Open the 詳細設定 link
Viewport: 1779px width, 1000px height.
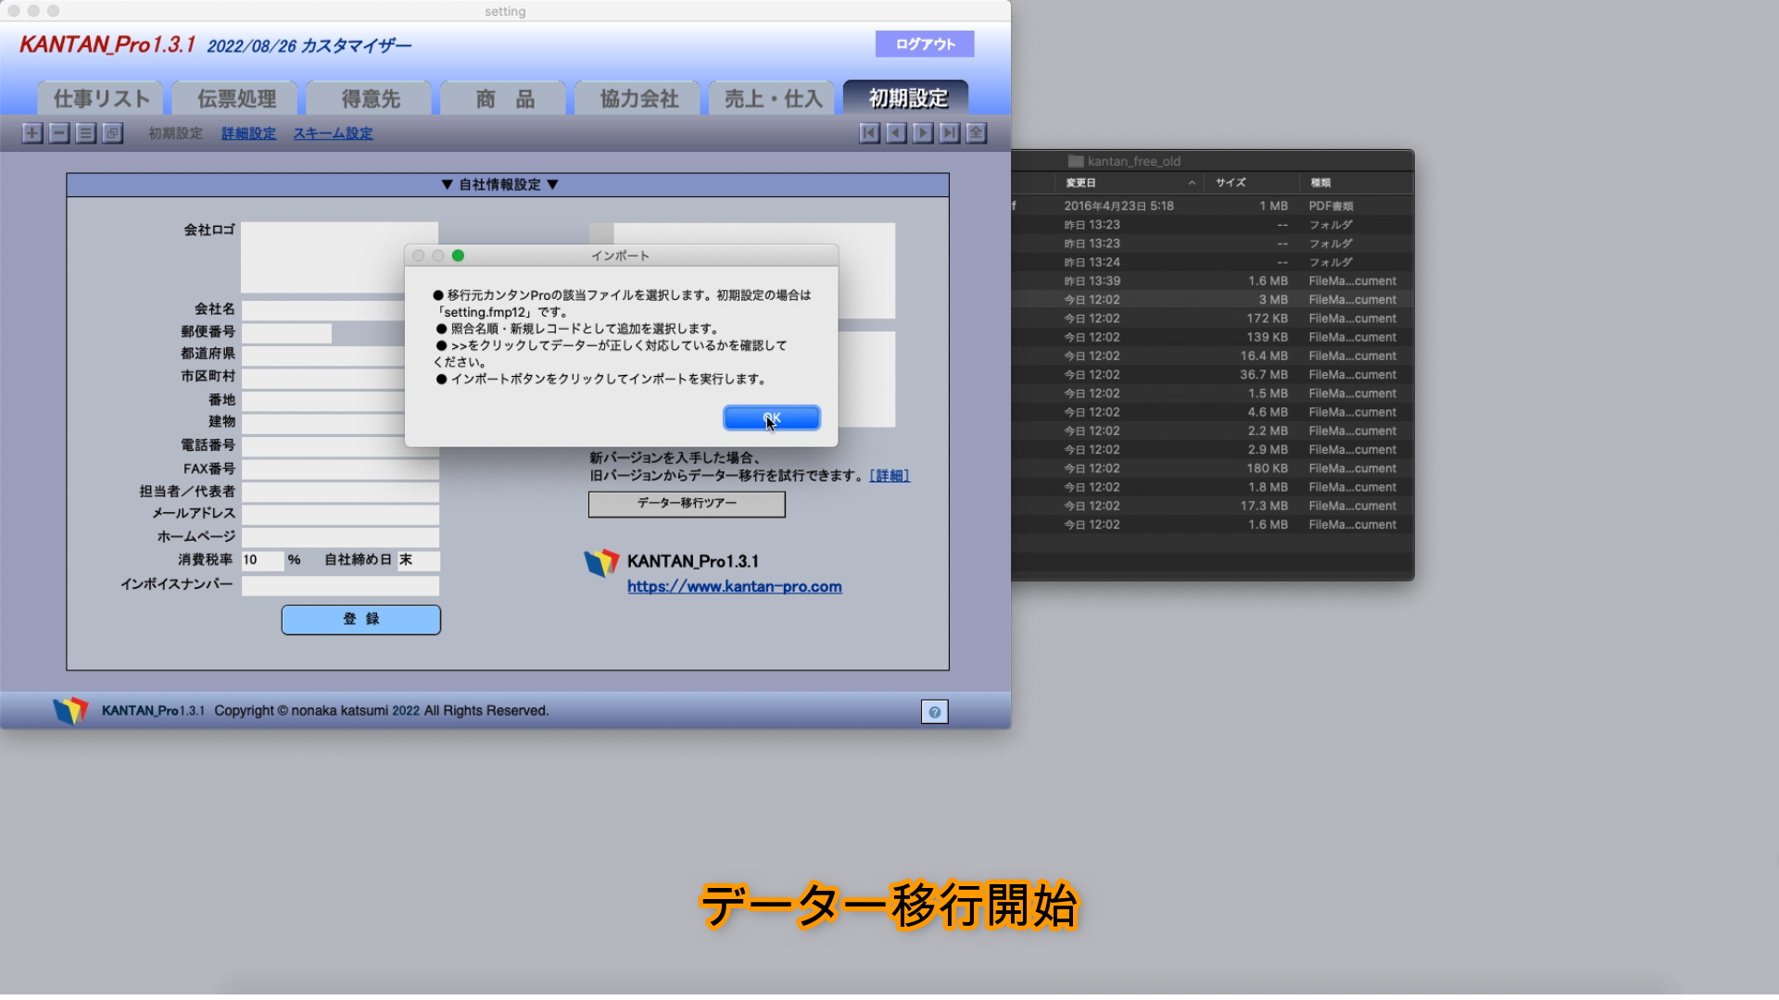248,133
